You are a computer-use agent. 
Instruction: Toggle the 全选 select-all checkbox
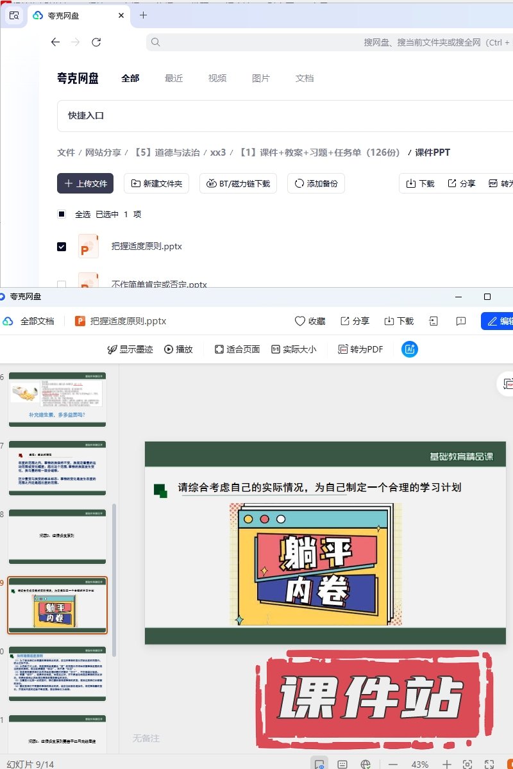[x=62, y=214]
